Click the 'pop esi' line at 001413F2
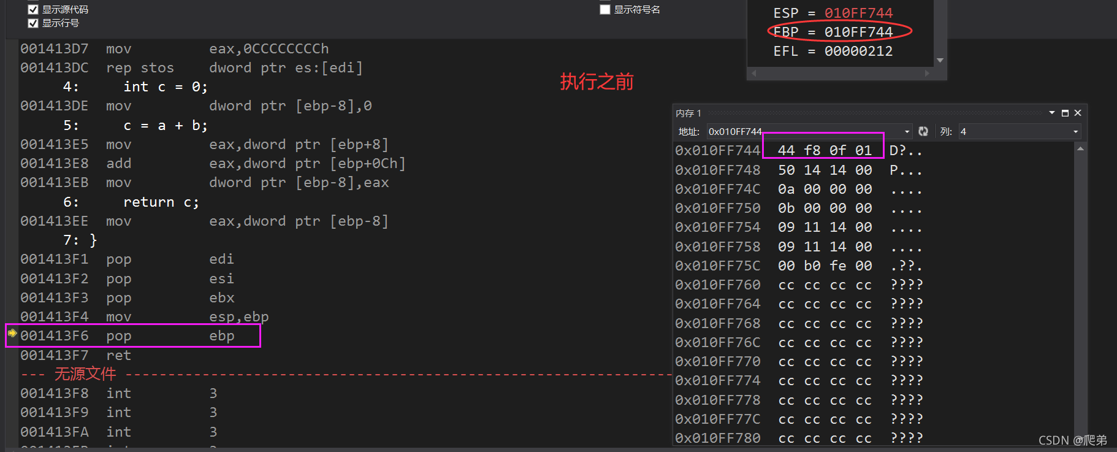 pos(127,279)
